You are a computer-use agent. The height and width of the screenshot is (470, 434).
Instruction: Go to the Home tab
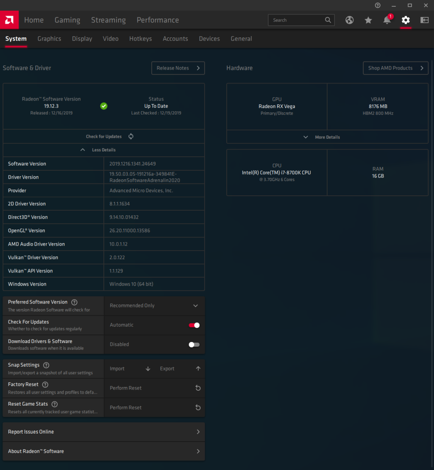[34, 20]
